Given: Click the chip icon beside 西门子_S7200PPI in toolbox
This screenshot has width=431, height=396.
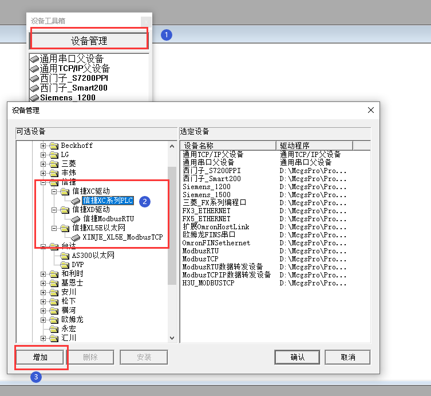Looking at the screenshot, I should tap(34, 79).
